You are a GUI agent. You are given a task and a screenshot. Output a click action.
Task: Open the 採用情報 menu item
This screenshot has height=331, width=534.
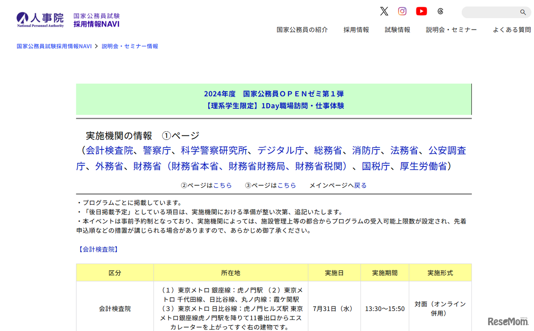point(356,30)
